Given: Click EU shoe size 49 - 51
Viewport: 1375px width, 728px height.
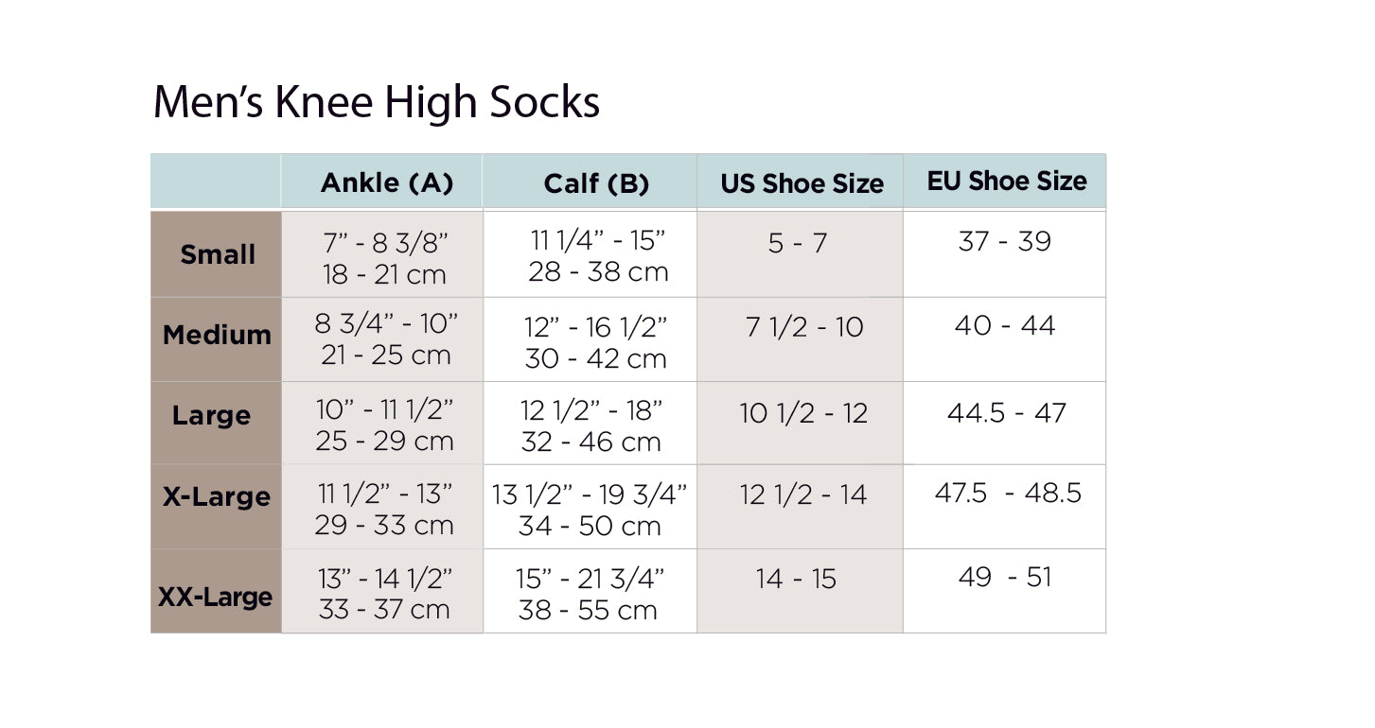Looking at the screenshot, I should (1004, 577).
